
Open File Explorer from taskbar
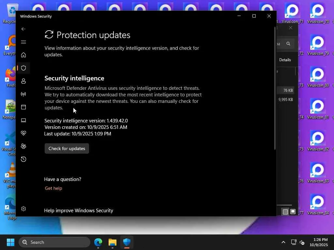tap(112, 242)
